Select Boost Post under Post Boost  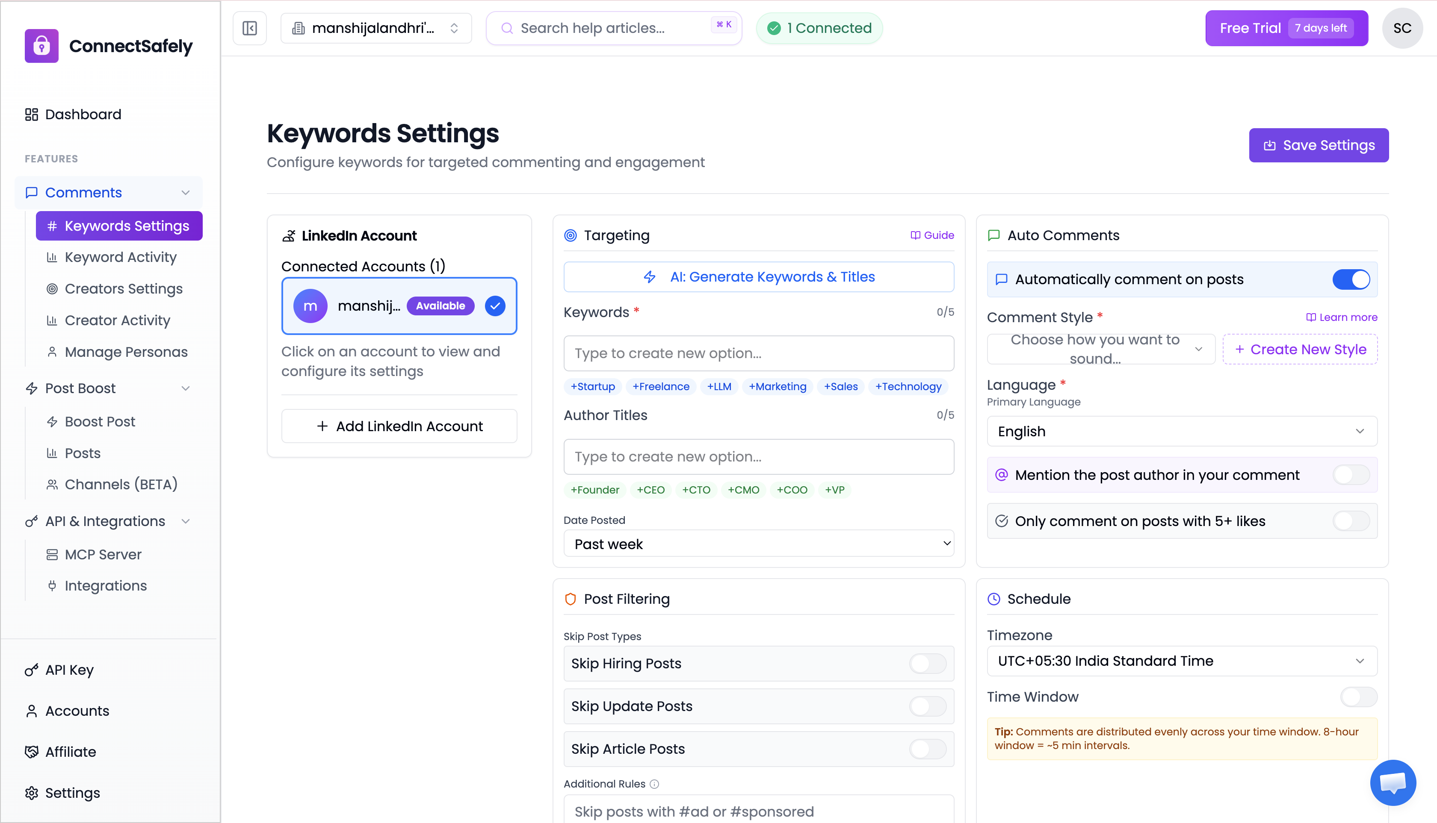(100, 421)
